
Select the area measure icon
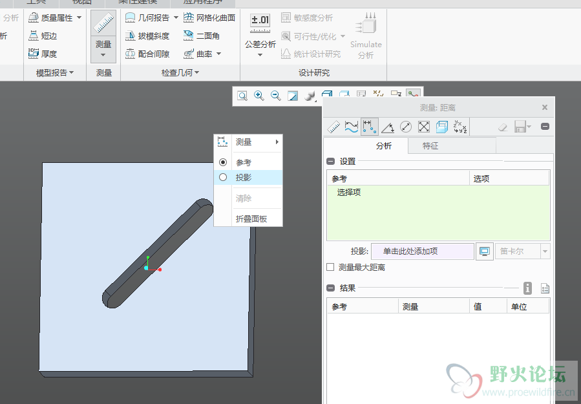pos(424,127)
